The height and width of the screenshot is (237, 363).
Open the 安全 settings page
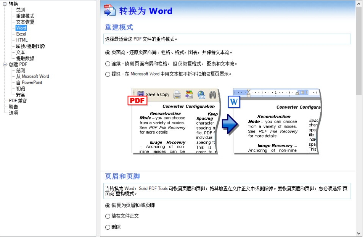tap(21, 94)
